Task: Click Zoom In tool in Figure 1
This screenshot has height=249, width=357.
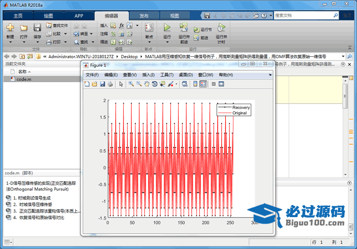Action: click(131, 84)
